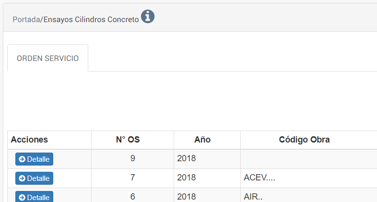Image resolution: width=377 pixels, height=202 pixels.
Task: Select the ORDEN SERVICIO tab
Action: pos(47,58)
